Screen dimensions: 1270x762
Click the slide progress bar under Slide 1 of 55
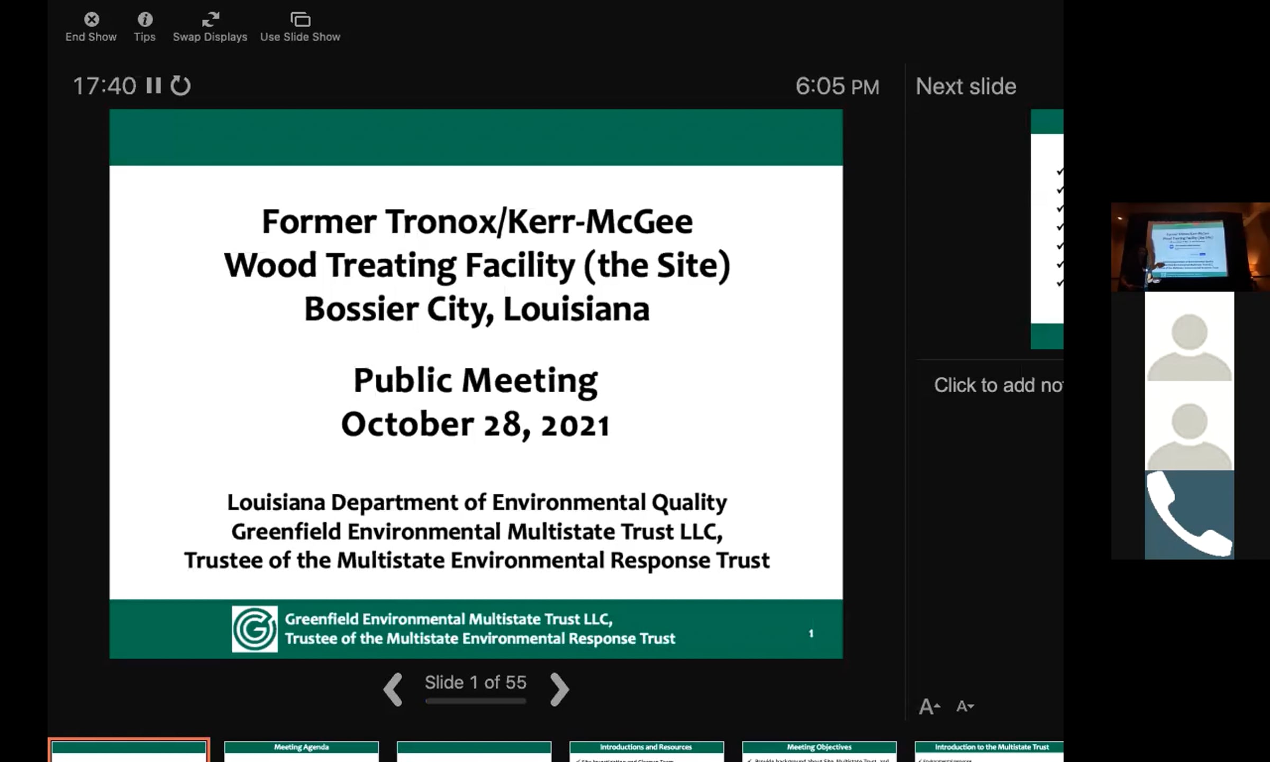476,701
